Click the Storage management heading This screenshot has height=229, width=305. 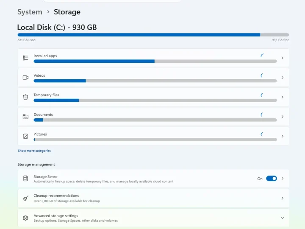coord(36,165)
